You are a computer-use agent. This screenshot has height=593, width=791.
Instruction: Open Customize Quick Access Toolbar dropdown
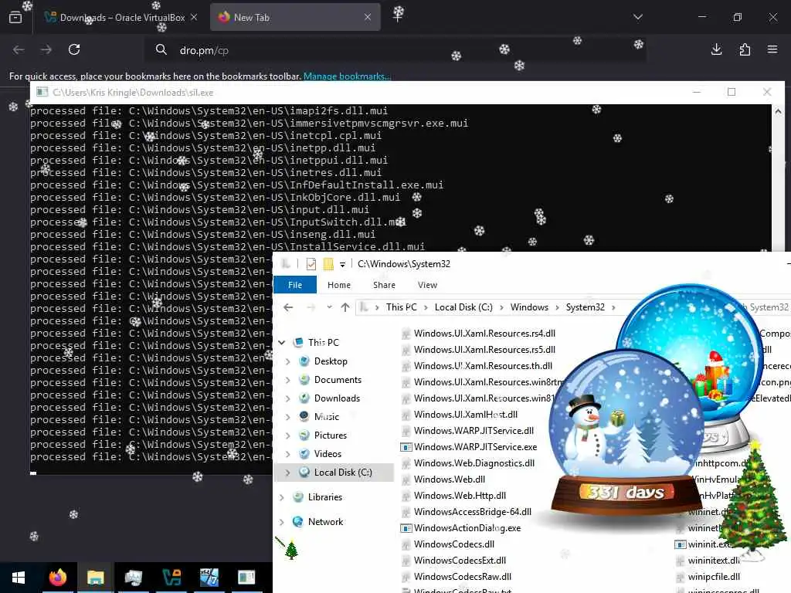(342, 264)
